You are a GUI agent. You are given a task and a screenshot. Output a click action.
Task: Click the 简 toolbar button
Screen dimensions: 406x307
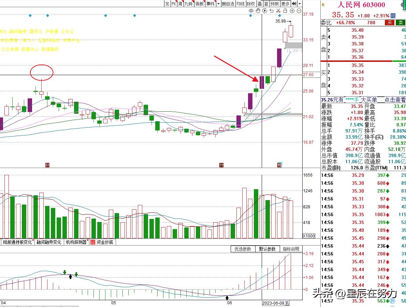(180, 4)
